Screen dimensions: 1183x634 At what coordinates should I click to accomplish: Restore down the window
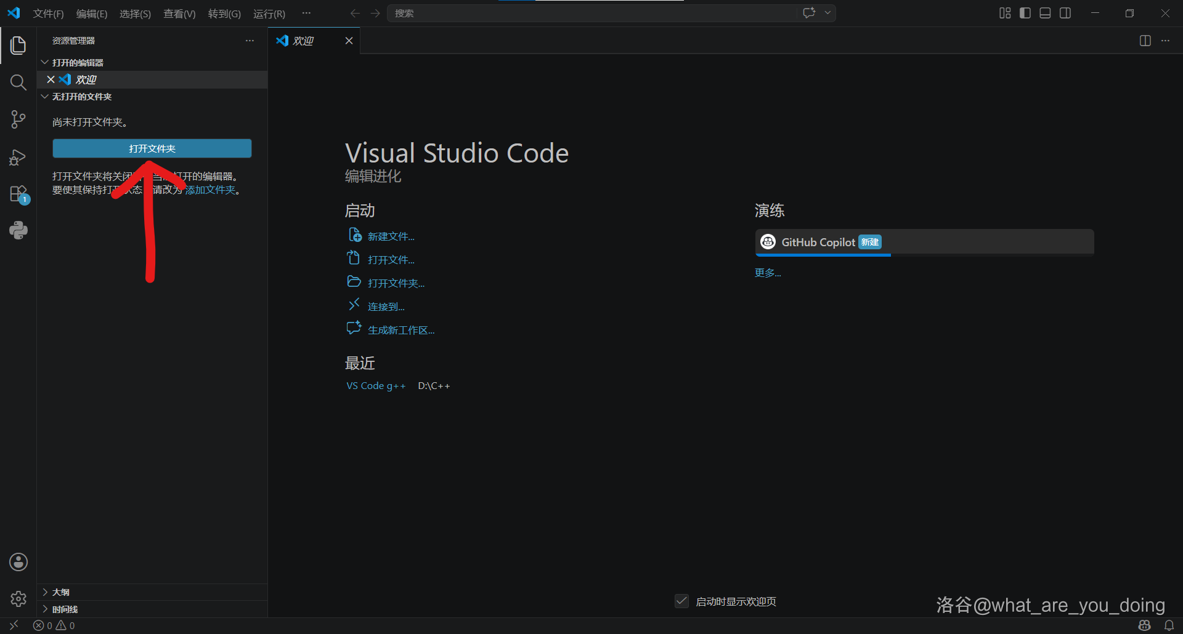(x=1129, y=13)
